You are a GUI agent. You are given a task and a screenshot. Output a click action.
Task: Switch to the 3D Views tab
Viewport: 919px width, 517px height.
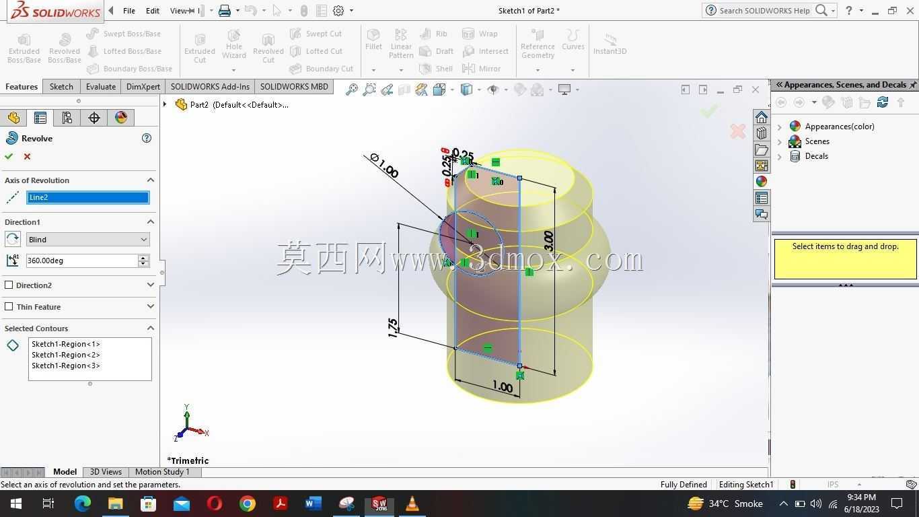tap(106, 472)
